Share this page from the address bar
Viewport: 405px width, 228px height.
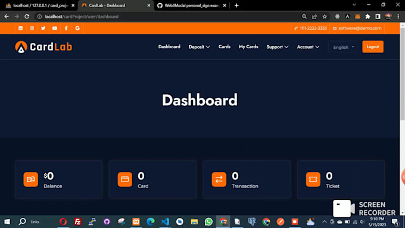pyautogui.click(x=314, y=17)
